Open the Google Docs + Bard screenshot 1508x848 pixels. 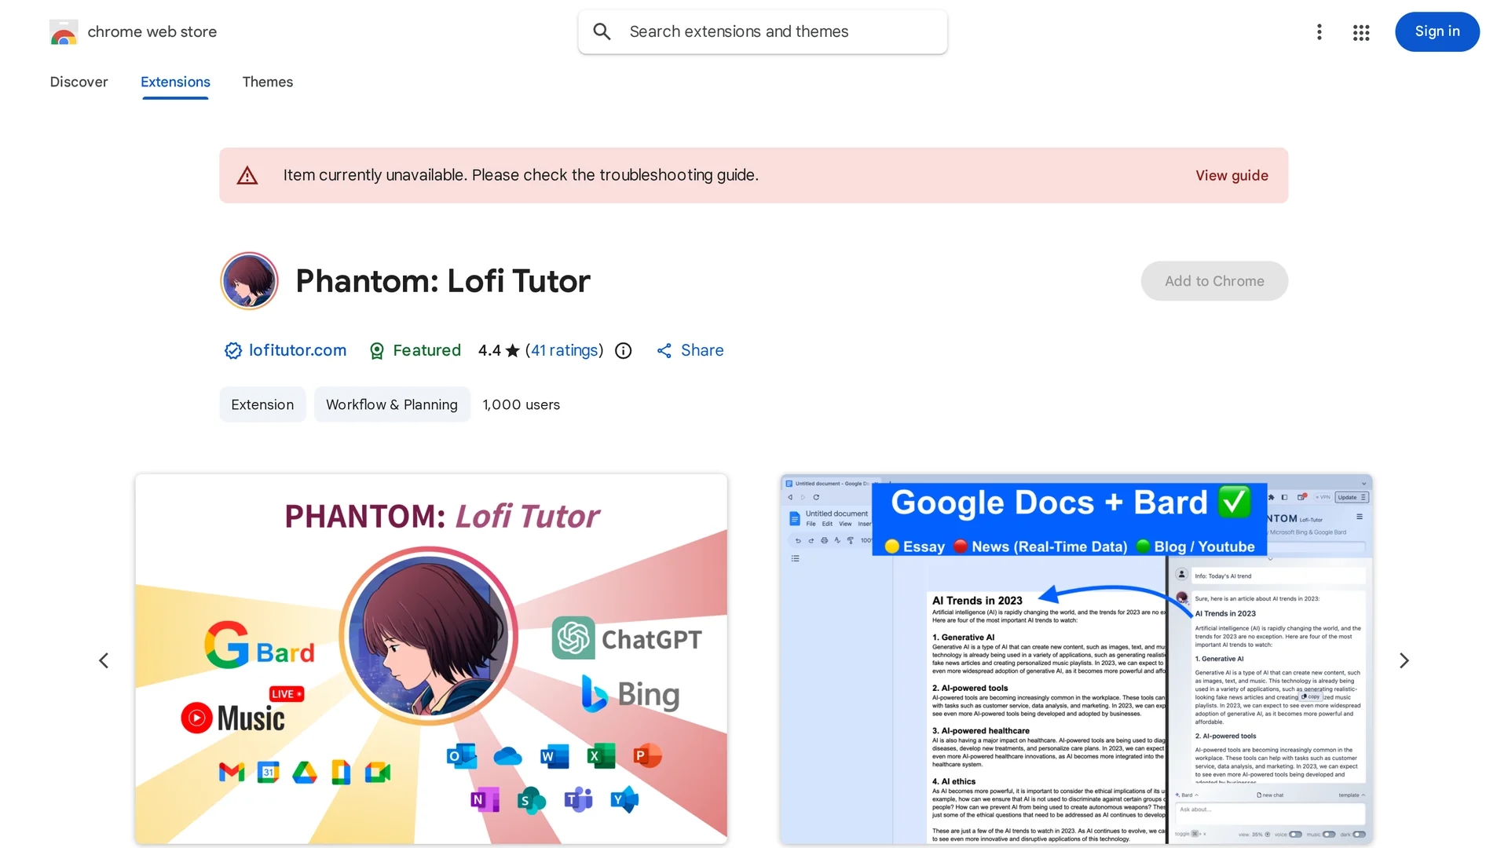tap(1077, 659)
